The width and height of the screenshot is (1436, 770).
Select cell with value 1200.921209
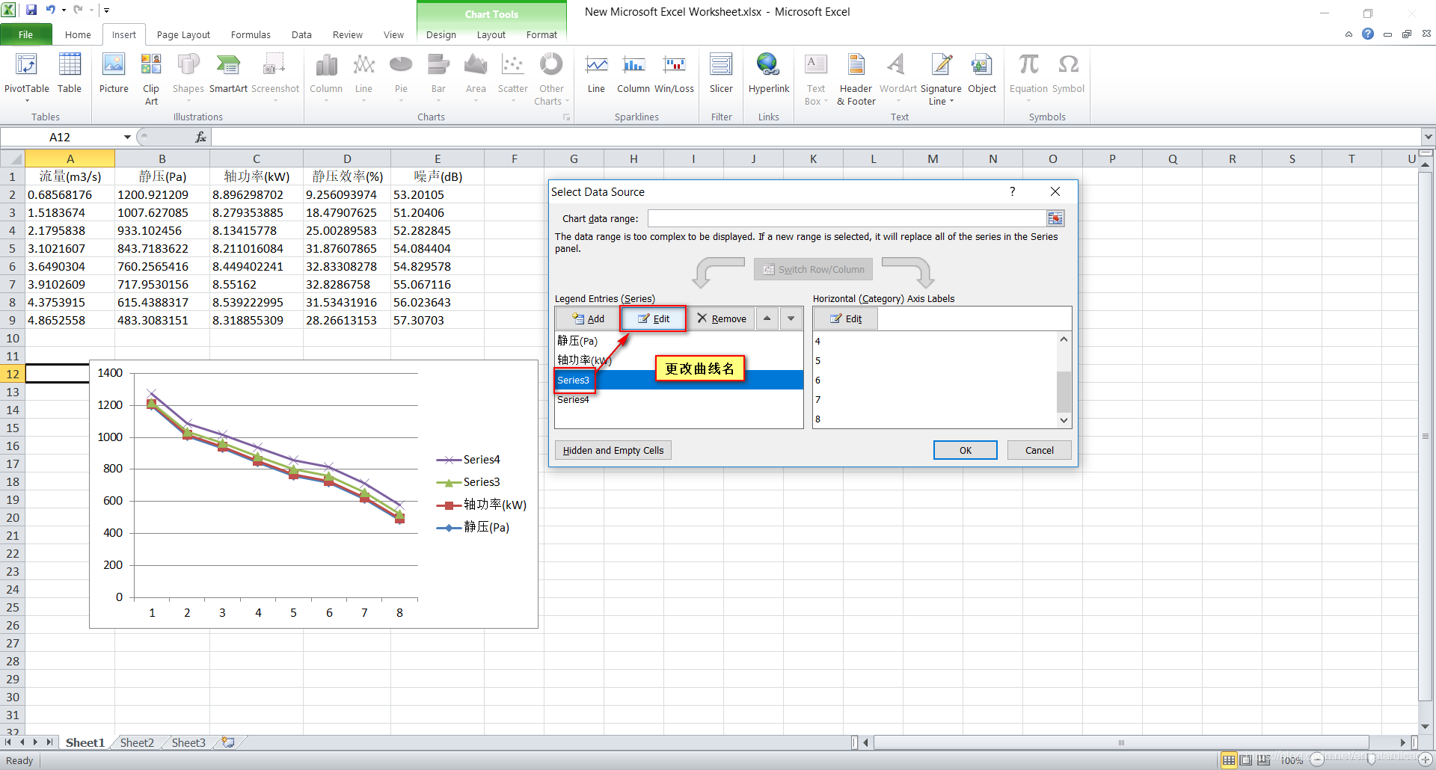pos(162,194)
